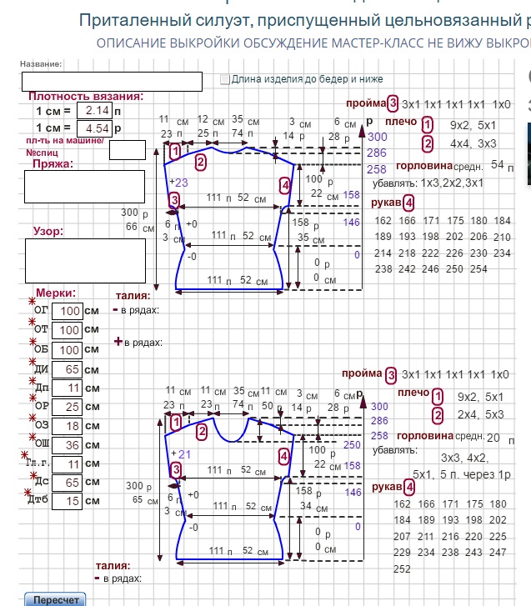The width and height of the screenshot is (531, 606).
Task: Focus the row density field showing 4.54
Action: [x=93, y=128]
